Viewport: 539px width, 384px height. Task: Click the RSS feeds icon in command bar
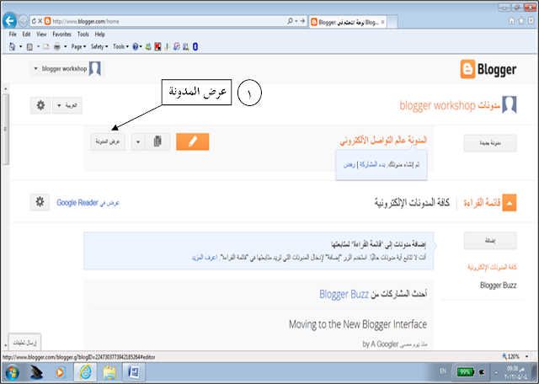pos(30,46)
